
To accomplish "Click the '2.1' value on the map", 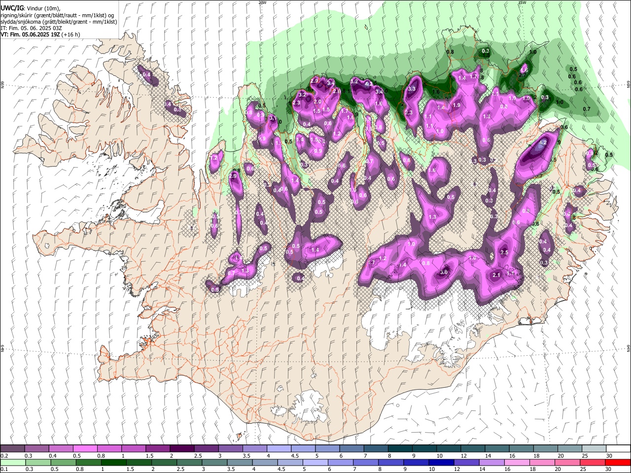I will pos(497,275).
